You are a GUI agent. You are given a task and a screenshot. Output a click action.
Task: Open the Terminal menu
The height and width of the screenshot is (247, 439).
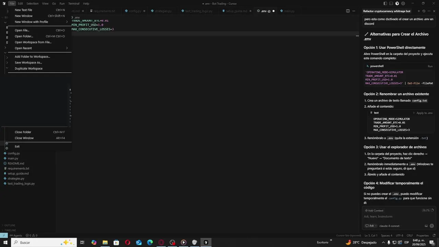point(74,3)
